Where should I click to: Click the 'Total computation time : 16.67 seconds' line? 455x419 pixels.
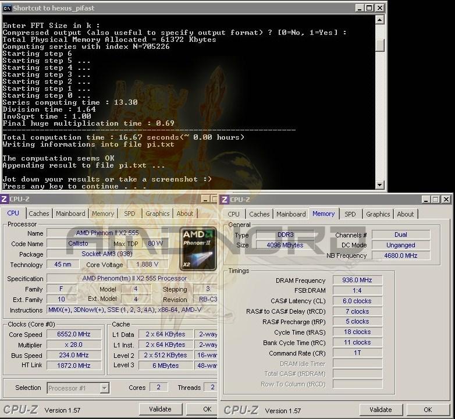123,137
